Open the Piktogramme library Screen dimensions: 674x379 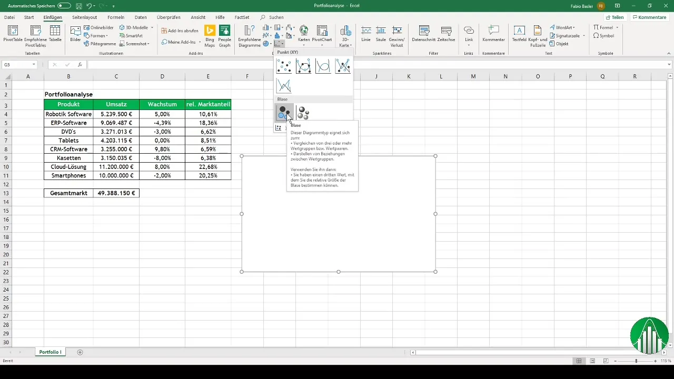click(x=100, y=44)
